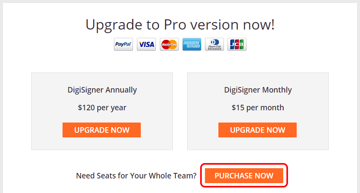Upgrade now to DigiSigner Monthly plan
Screen dimensions: 360x193
pyautogui.click(x=258, y=130)
